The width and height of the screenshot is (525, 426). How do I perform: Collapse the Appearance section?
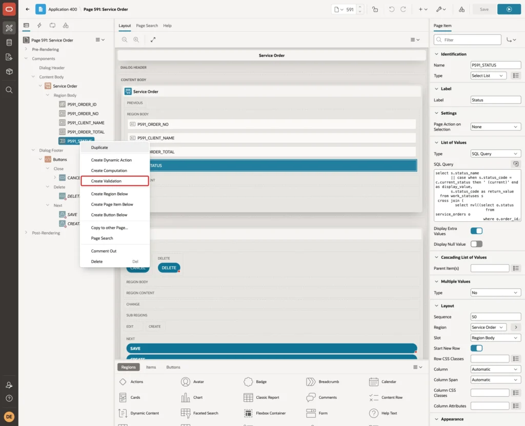[x=436, y=419]
